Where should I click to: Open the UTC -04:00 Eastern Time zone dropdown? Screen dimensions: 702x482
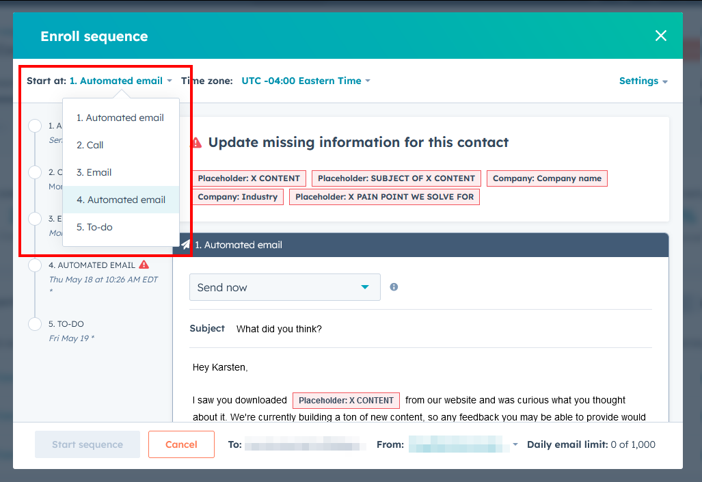[306, 80]
